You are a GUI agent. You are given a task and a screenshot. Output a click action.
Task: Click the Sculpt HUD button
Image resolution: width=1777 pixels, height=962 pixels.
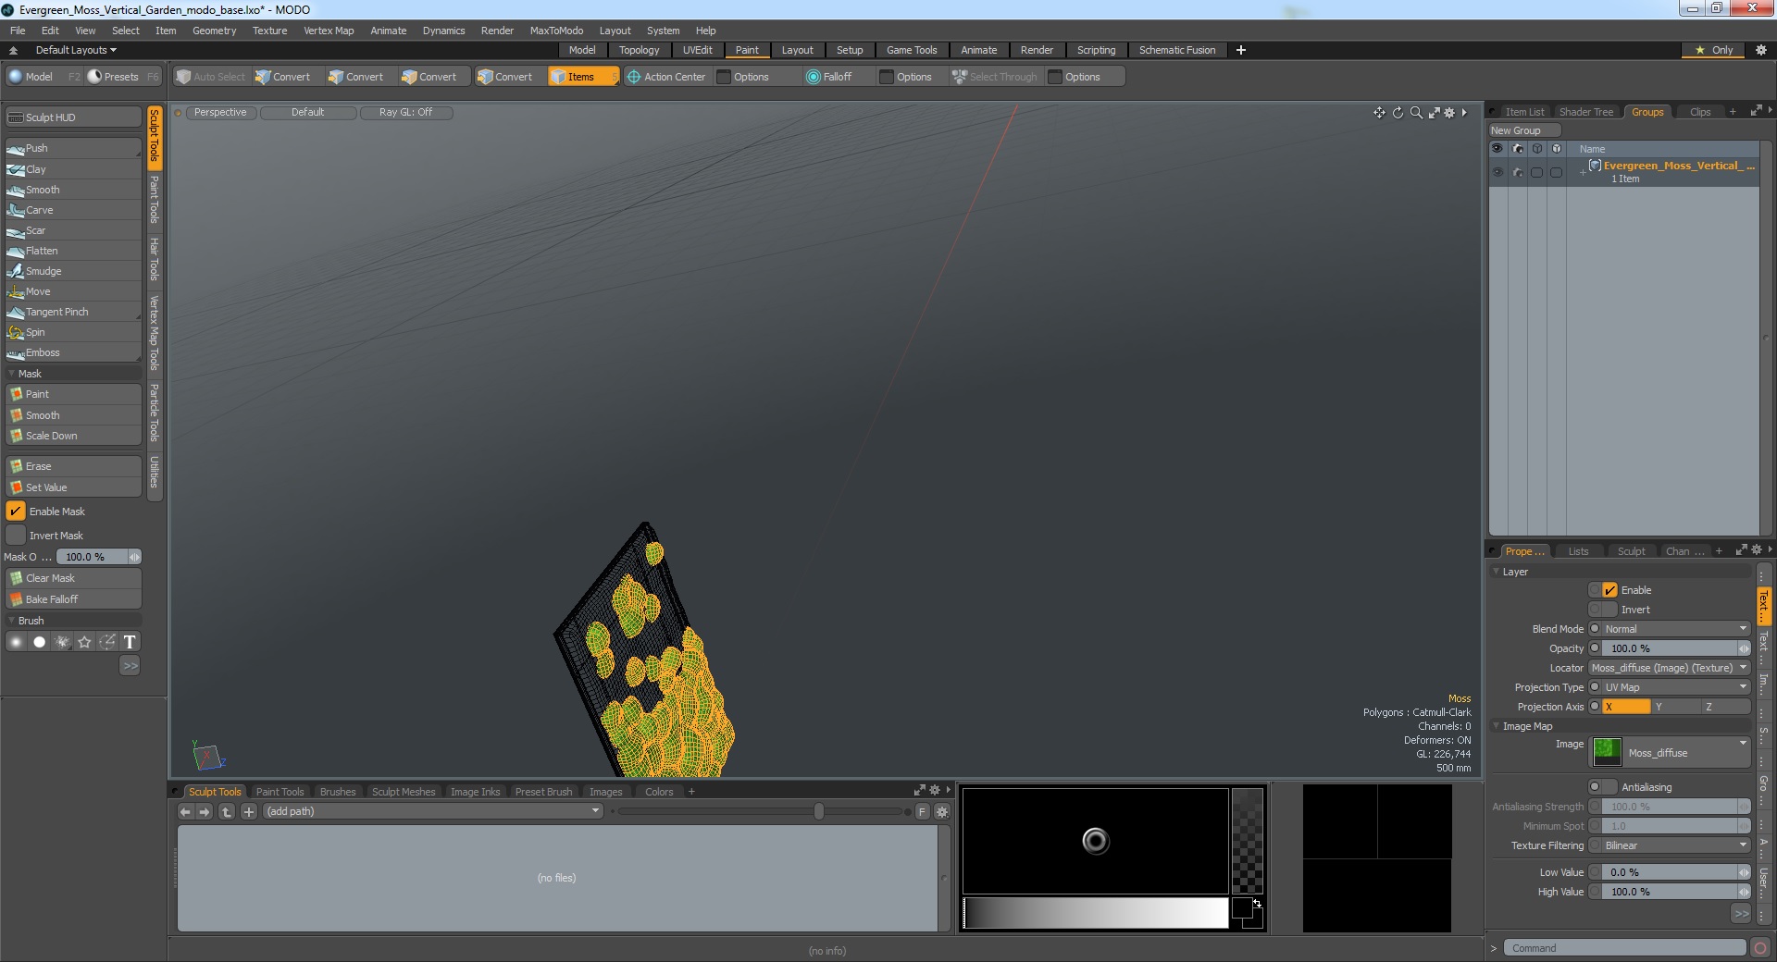point(73,117)
